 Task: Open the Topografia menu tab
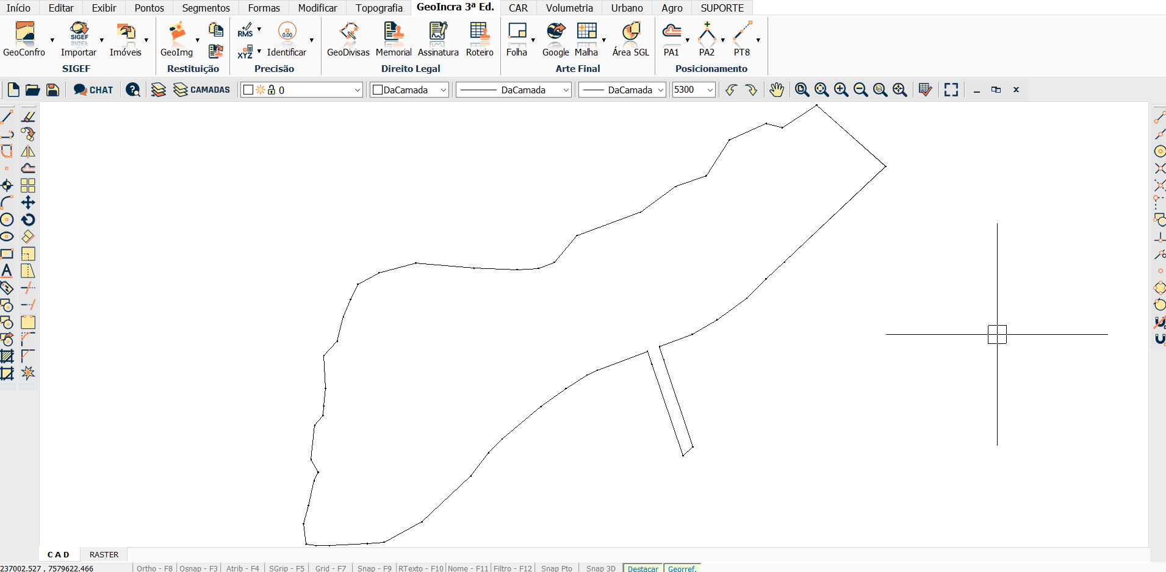coord(379,8)
